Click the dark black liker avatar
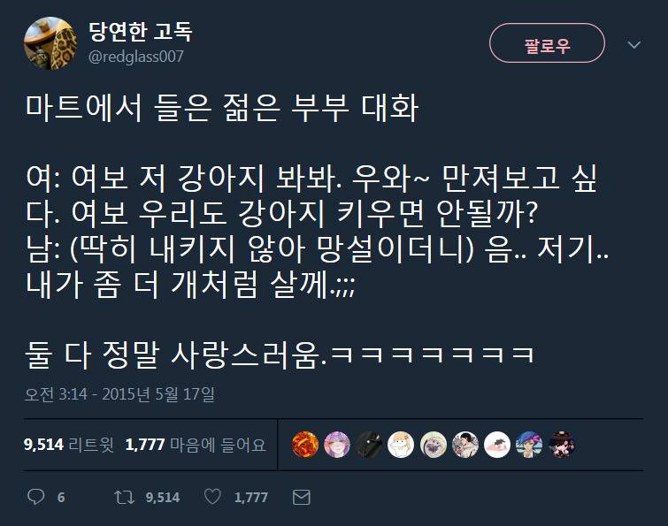Viewport: 668px width, 526px height. (369, 445)
